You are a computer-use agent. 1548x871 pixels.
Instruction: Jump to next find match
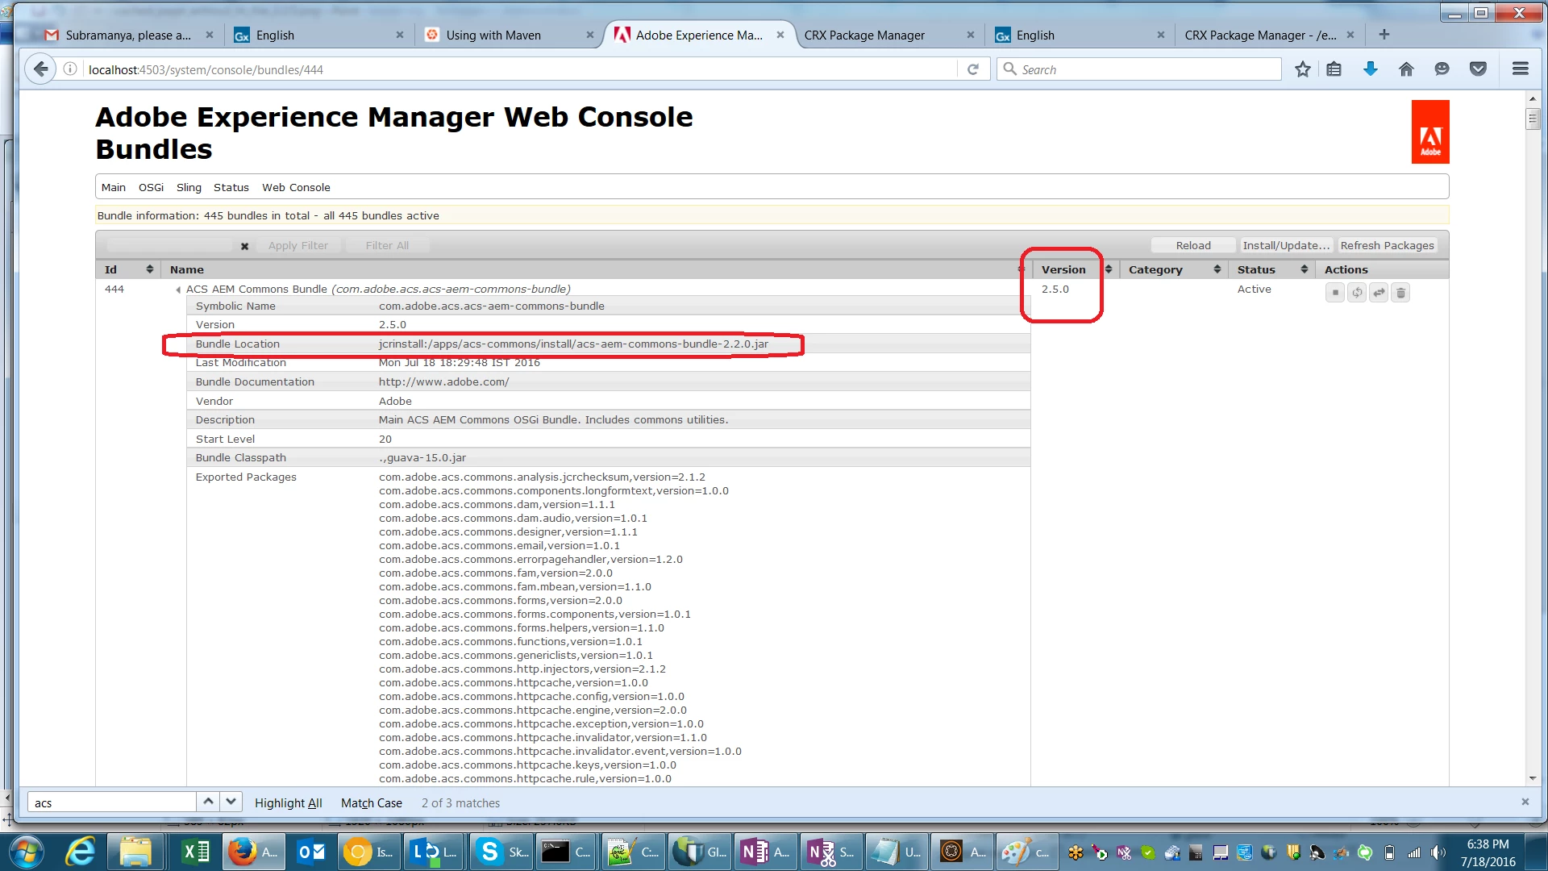[231, 802]
